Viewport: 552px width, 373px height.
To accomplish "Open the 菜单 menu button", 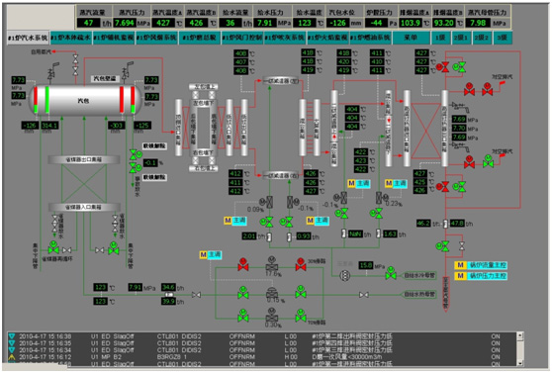I will click(411, 38).
